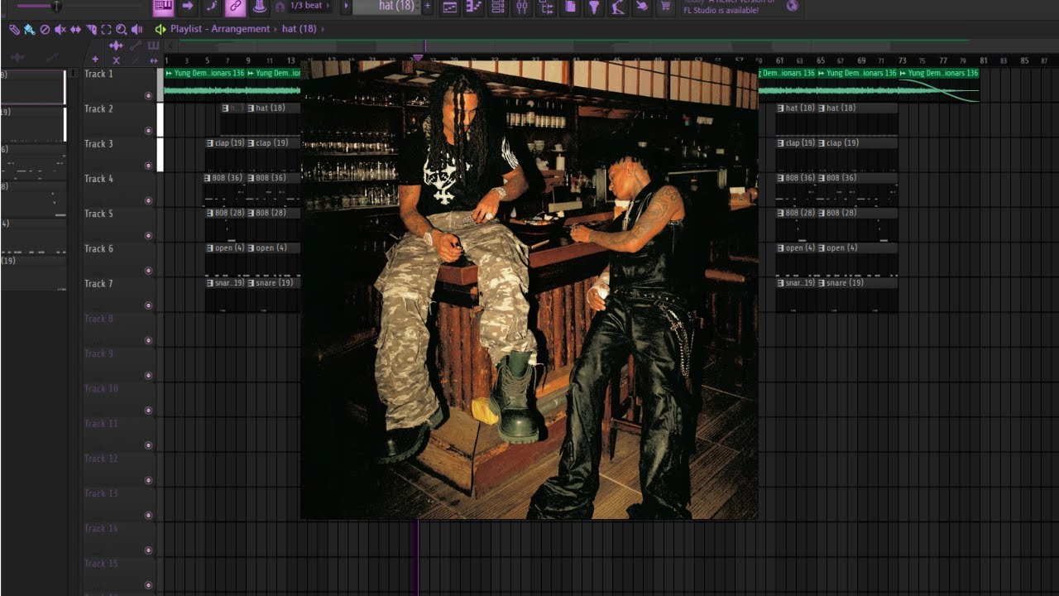Select the Track 12 header label
The image size is (1059, 596).
click(101, 459)
